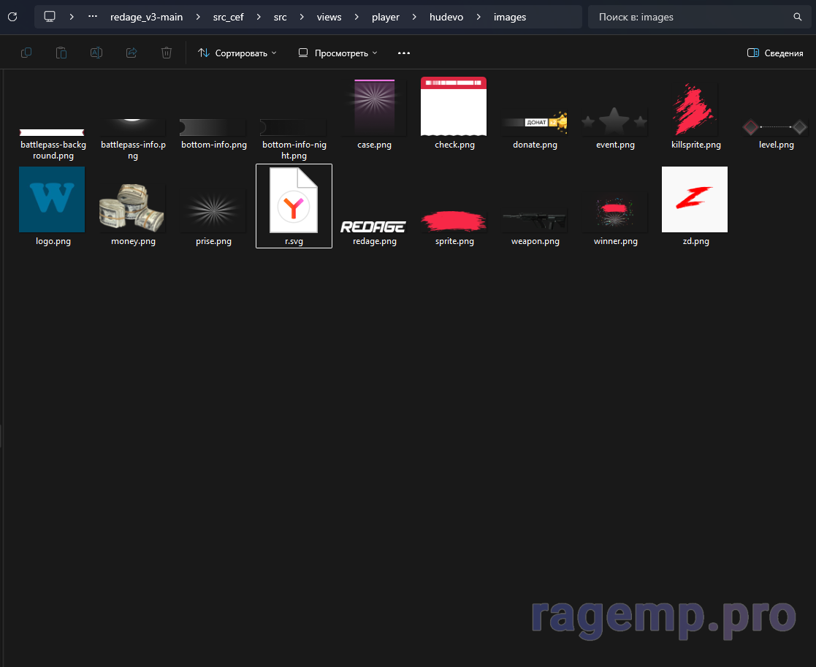Click the Rename icon in toolbar
Viewport: 816px width, 667px height.
pyautogui.click(x=96, y=53)
